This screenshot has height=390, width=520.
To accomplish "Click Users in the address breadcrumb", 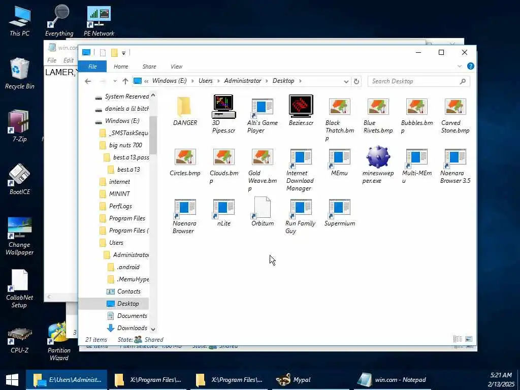I will pyautogui.click(x=205, y=81).
